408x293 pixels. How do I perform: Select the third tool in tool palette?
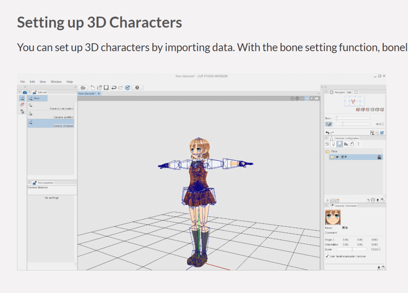22,112
